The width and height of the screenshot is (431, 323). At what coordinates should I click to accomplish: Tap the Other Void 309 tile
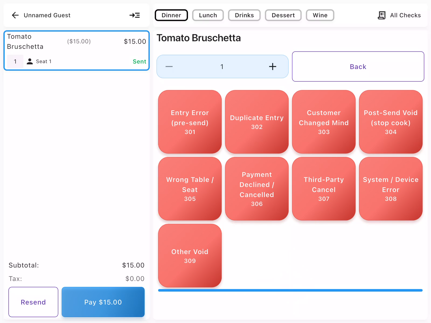[x=190, y=256]
